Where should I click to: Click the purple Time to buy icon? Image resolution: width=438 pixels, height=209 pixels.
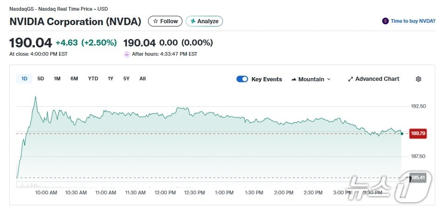pyautogui.click(x=385, y=21)
